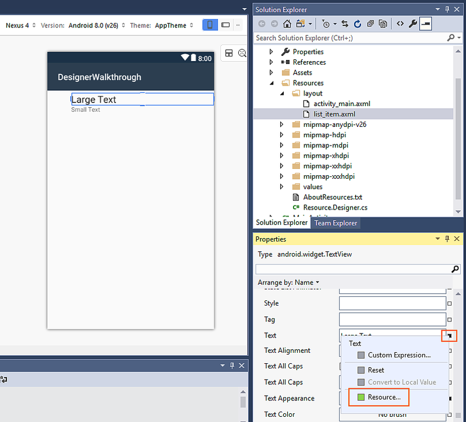Switch the designer to landscape orientation

(225, 25)
